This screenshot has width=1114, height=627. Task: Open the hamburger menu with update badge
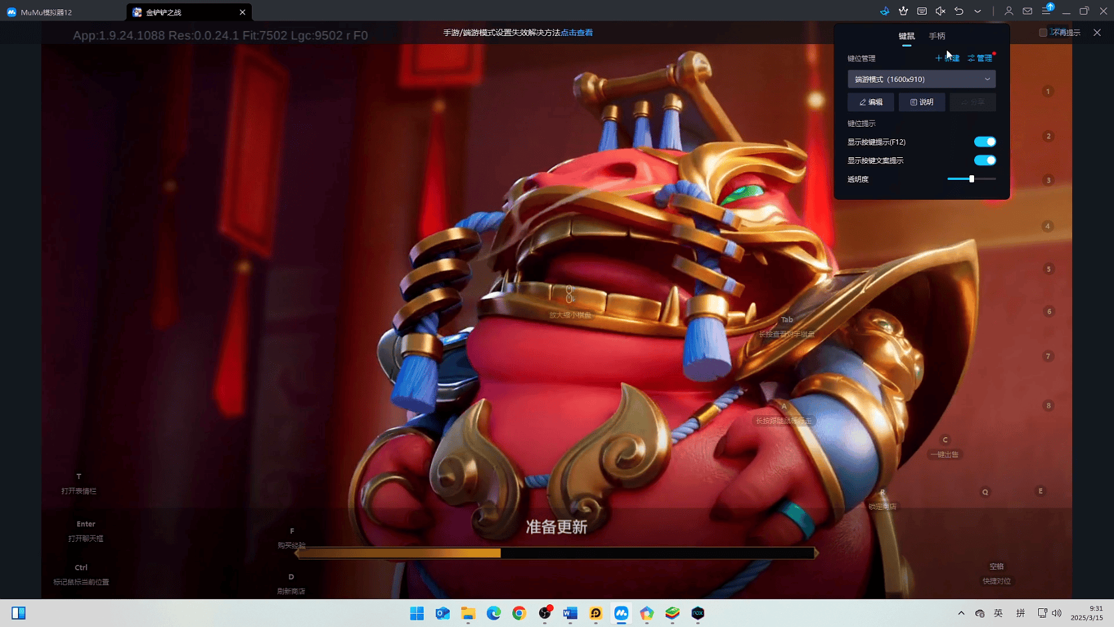[x=1047, y=10]
